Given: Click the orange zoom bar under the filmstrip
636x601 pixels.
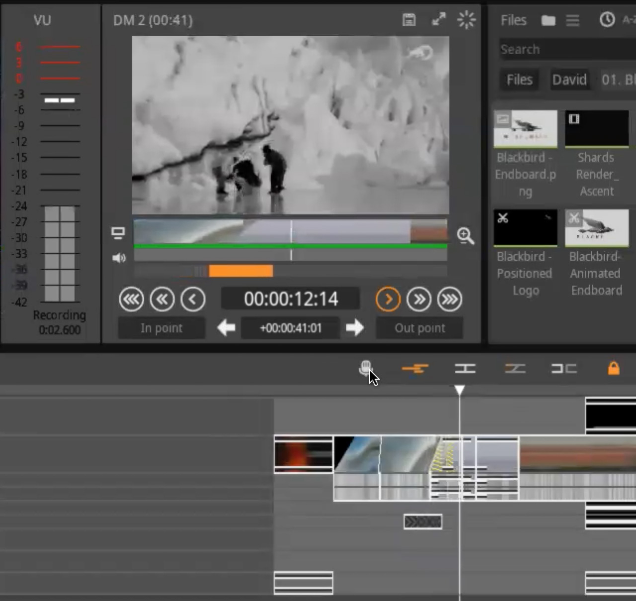Looking at the screenshot, I should tap(241, 271).
